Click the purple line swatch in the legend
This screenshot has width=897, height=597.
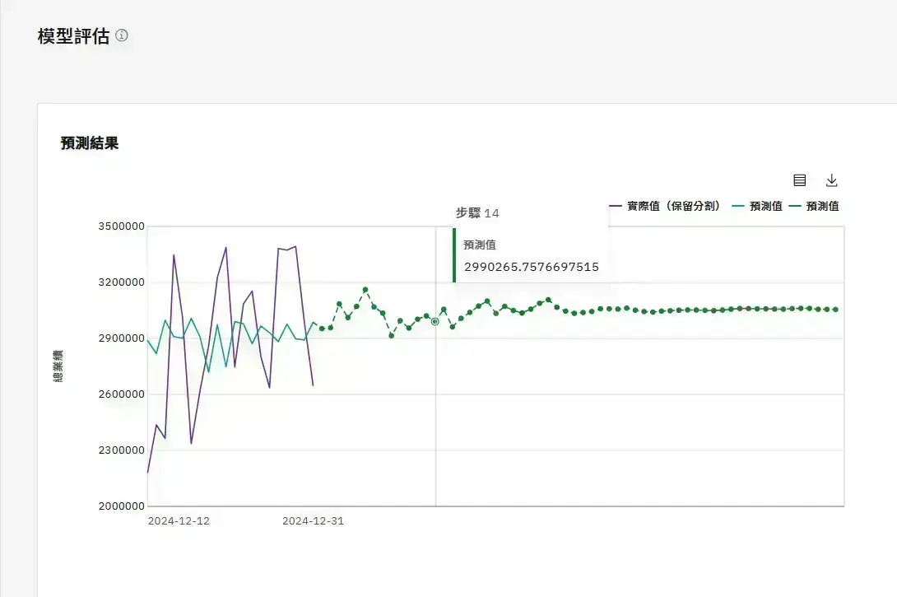tap(616, 206)
